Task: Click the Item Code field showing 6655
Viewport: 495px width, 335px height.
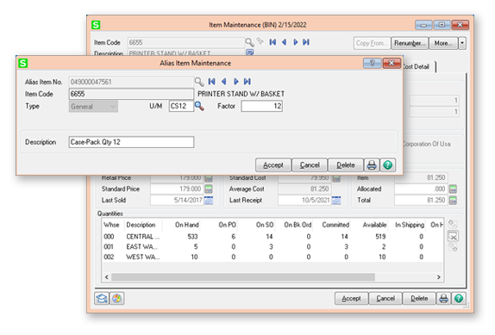Action: (131, 94)
